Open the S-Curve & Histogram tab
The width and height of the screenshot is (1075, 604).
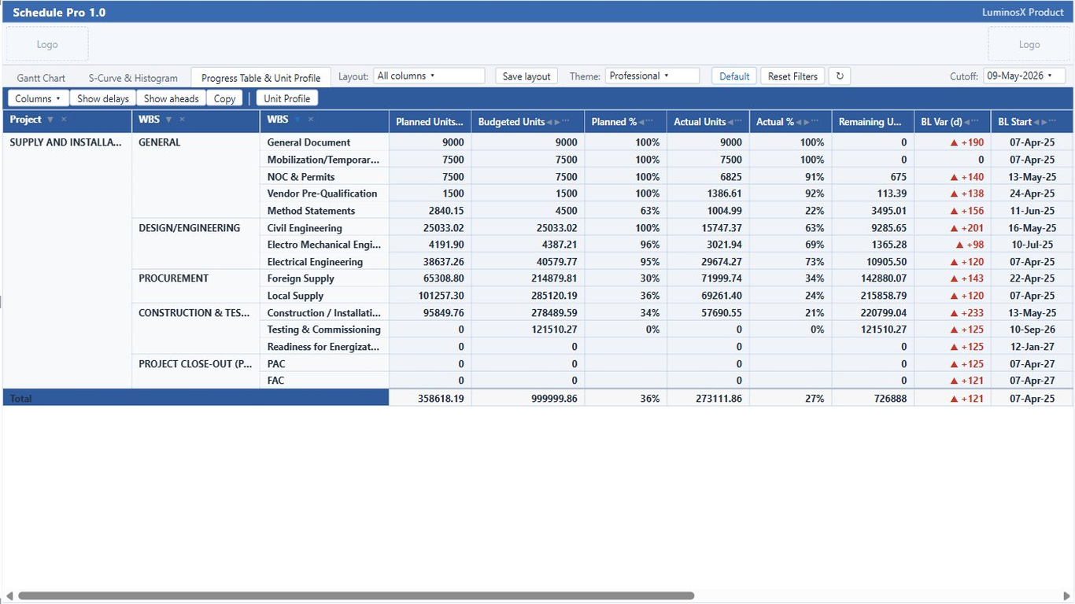point(133,78)
